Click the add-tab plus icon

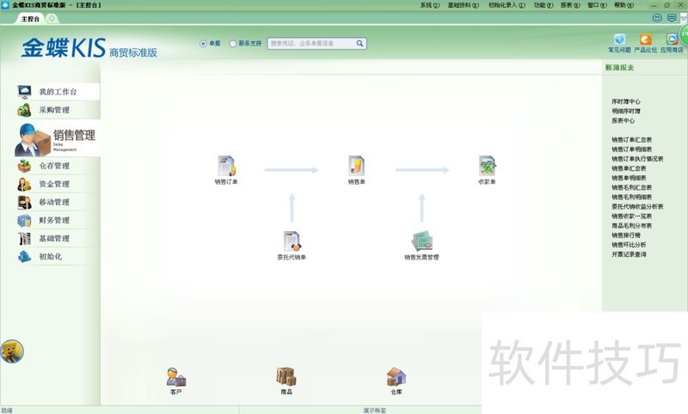52,18
